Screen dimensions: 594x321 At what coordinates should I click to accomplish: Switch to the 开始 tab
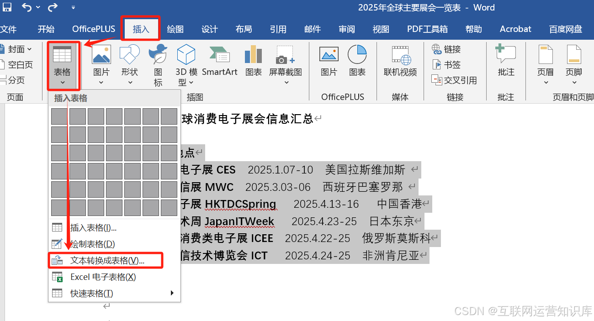[46, 29]
